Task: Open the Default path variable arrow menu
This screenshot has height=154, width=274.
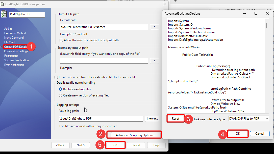Action: coord(155,27)
